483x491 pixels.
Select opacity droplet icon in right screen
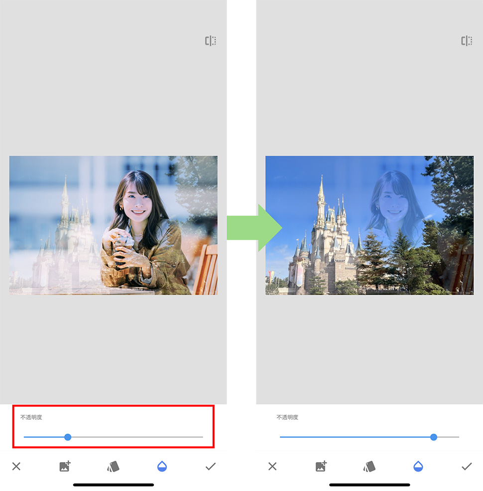point(418,466)
